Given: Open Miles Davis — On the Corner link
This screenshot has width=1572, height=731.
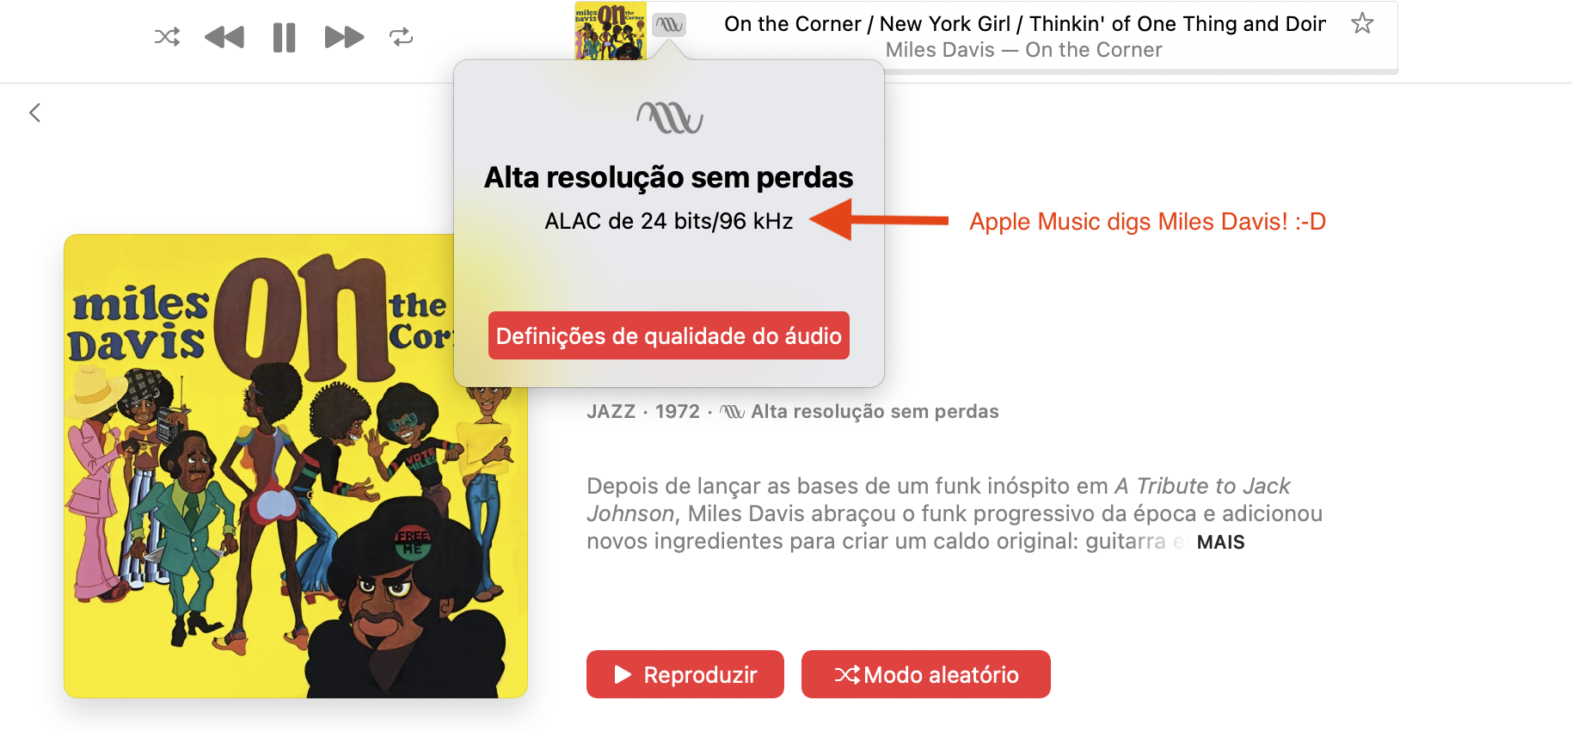Looking at the screenshot, I should click(1023, 50).
